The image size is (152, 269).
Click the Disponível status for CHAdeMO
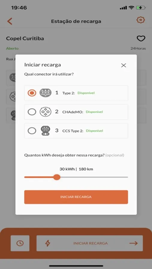(x=94, y=112)
